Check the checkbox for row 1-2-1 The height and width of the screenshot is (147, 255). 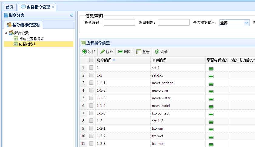91,128
